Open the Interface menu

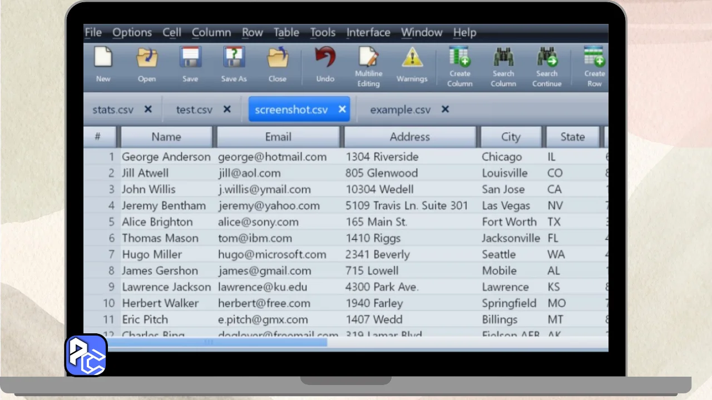coord(368,33)
